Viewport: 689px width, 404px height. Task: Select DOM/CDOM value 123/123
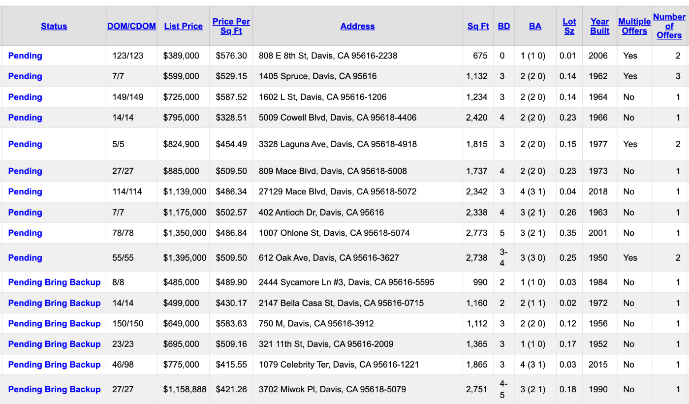[128, 56]
